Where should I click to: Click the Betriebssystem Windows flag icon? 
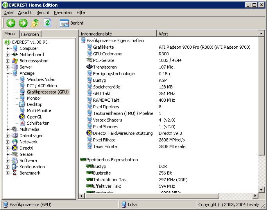(15, 61)
